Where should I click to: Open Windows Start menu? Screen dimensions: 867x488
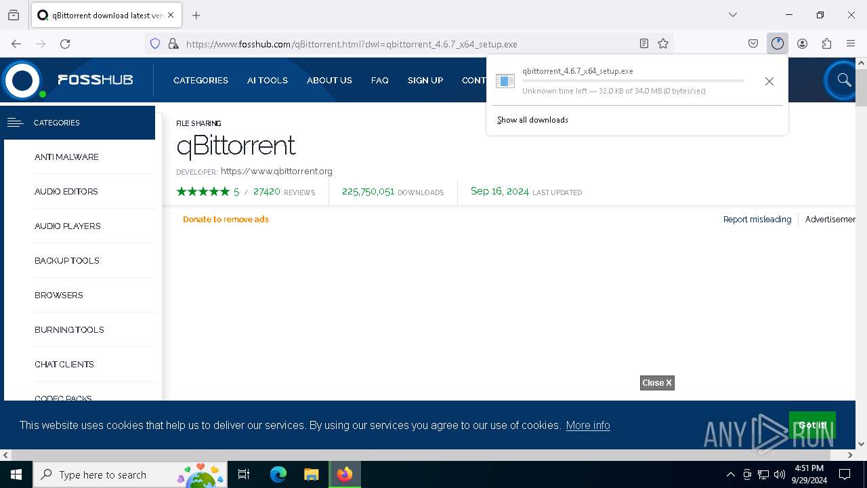click(16, 474)
